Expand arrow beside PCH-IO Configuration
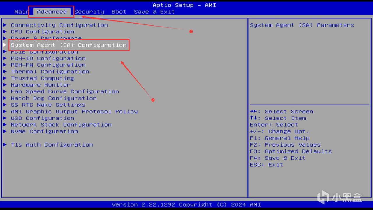This screenshot has height=210, width=373. tap(5, 58)
